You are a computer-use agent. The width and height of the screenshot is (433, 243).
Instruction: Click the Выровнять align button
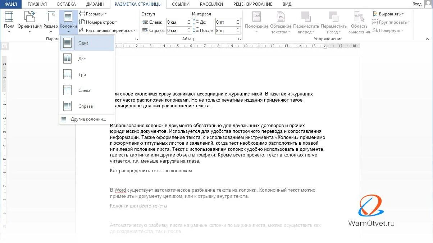(388, 14)
